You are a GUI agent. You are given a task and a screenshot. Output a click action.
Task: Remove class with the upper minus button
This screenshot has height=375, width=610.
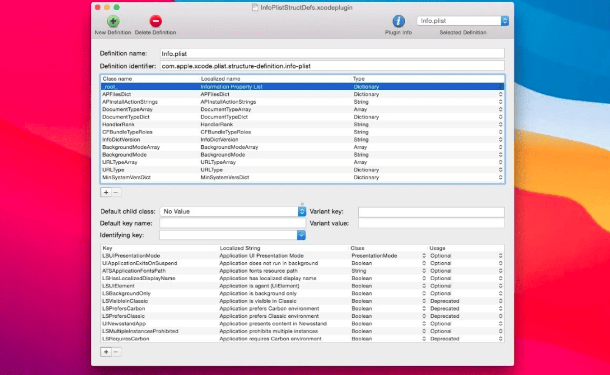(116, 192)
